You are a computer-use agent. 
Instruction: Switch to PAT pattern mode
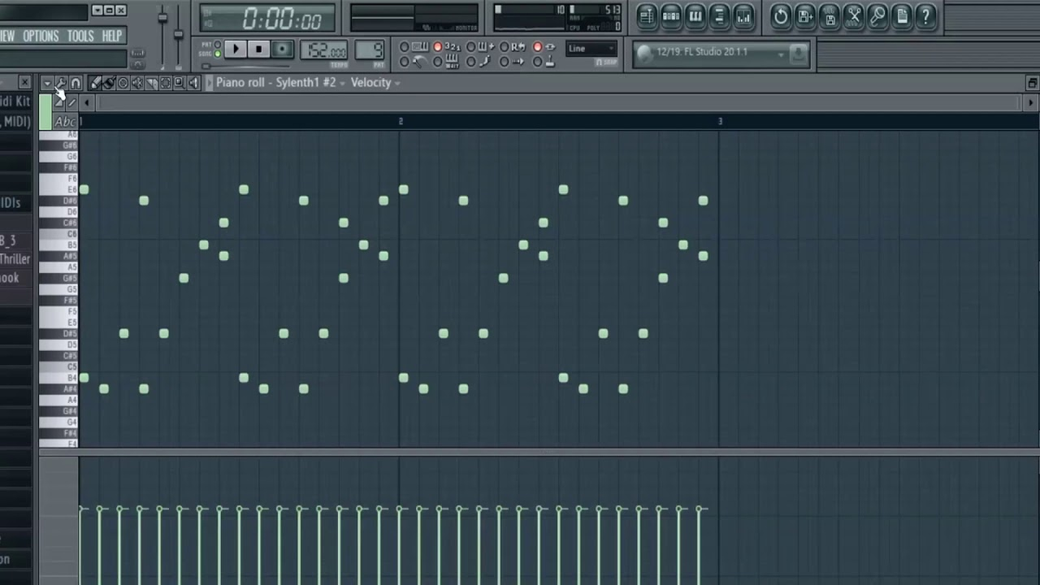click(218, 44)
